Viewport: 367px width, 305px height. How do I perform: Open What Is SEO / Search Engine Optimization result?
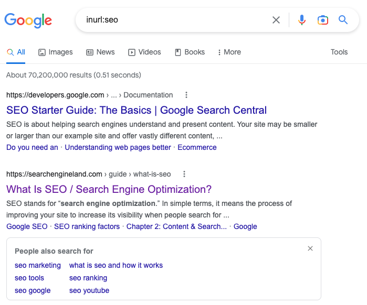tap(109, 189)
